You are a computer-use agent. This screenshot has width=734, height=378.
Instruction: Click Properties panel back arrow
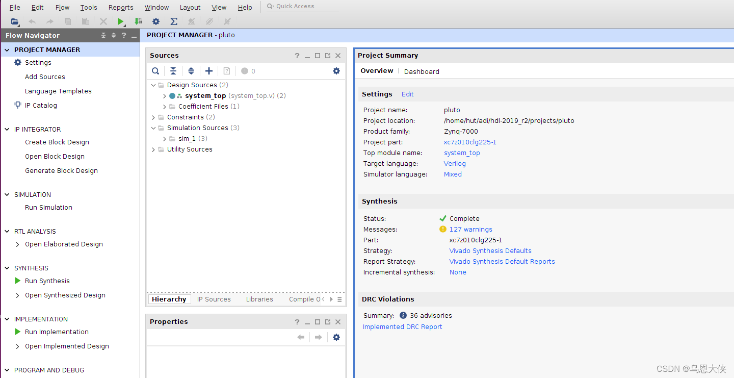(x=301, y=337)
